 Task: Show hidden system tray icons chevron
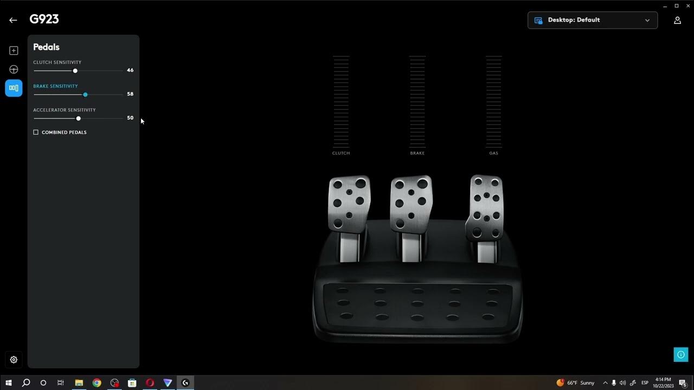click(x=605, y=383)
